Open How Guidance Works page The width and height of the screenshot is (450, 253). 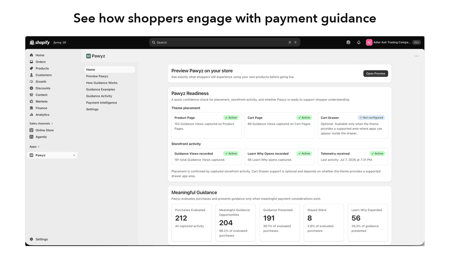(102, 83)
